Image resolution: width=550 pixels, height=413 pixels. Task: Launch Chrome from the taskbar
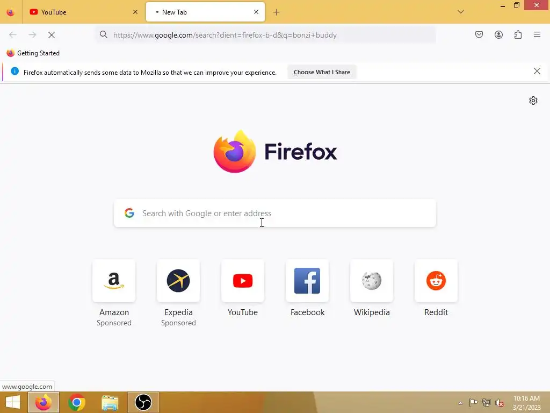click(x=76, y=402)
